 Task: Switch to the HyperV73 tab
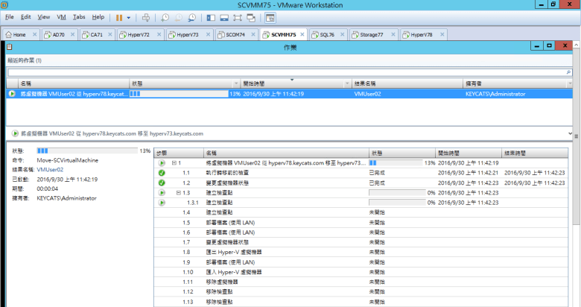click(x=182, y=34)
